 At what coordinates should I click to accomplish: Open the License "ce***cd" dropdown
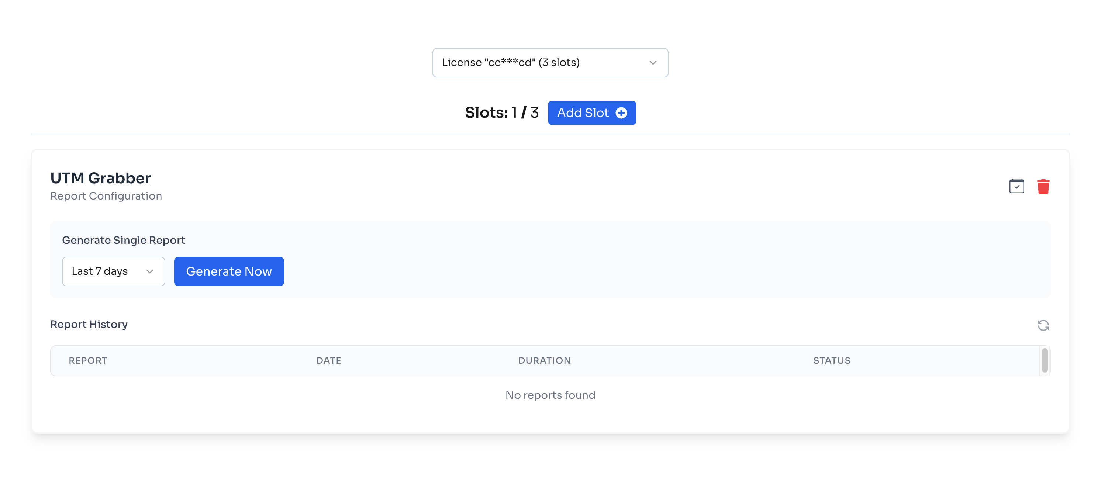tap(550, 63)
